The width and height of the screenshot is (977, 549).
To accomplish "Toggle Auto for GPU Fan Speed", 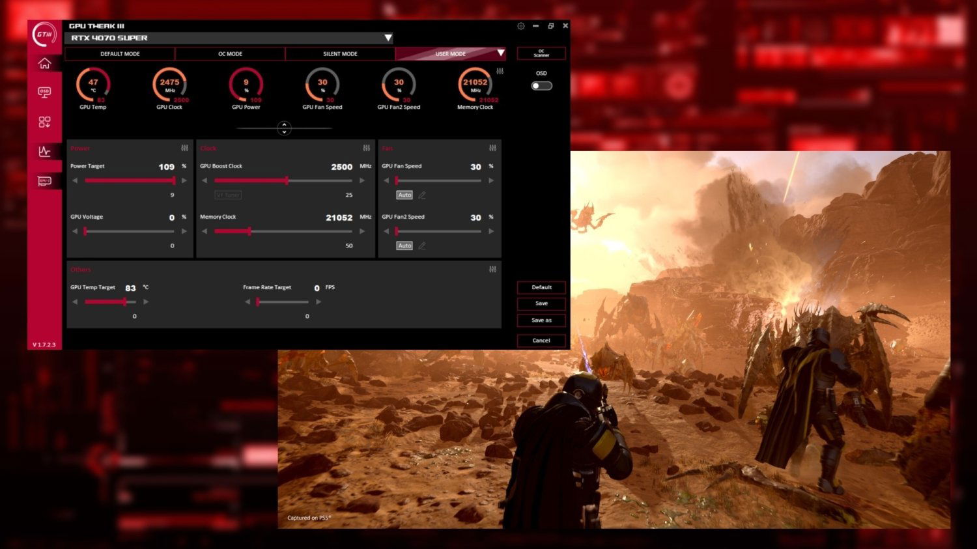I will (x=404, y=195).
